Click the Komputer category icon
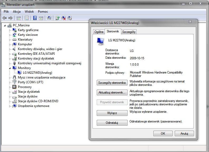Viewport: 209px width, 152px height. (x=14, y=44)
